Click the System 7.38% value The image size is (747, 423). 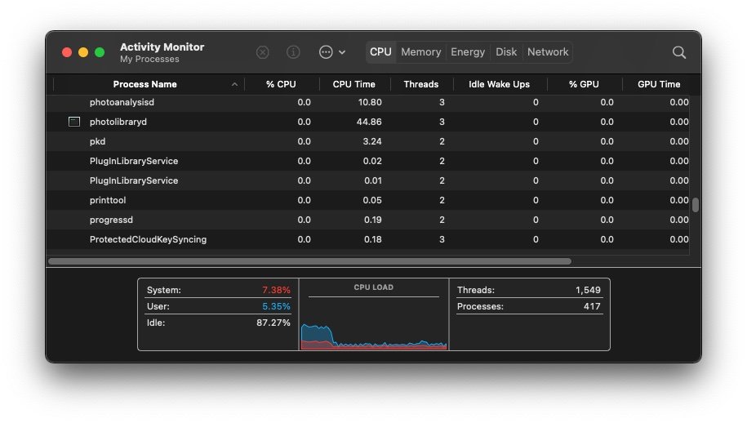pos(276,290)
